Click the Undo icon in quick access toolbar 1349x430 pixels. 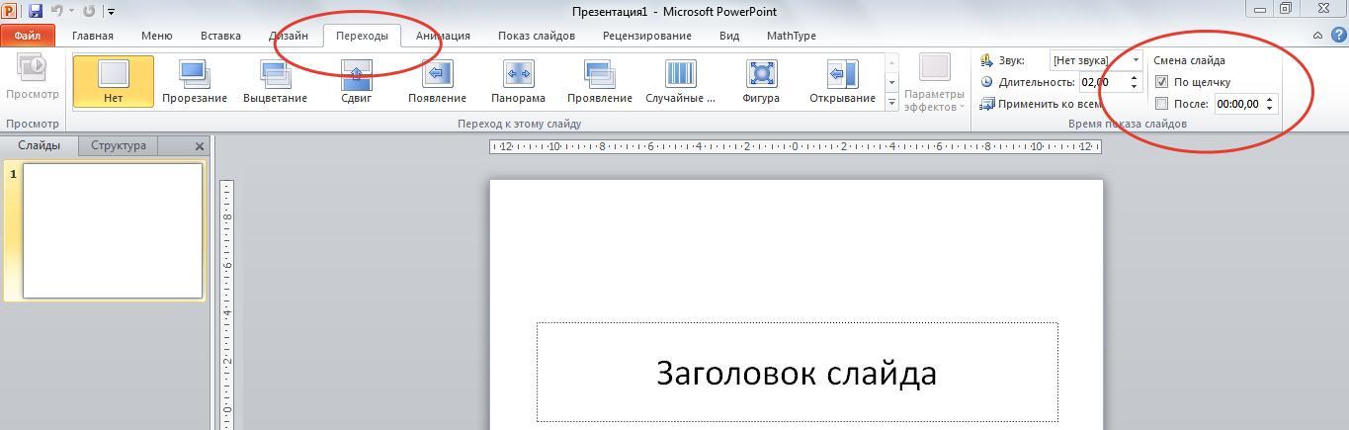pos(56,11)
